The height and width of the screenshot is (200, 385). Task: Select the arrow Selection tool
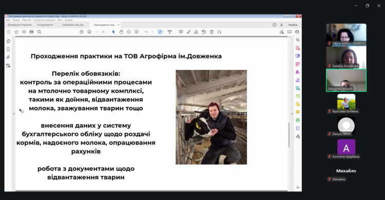pyautogui.click(x=113, y=32)
